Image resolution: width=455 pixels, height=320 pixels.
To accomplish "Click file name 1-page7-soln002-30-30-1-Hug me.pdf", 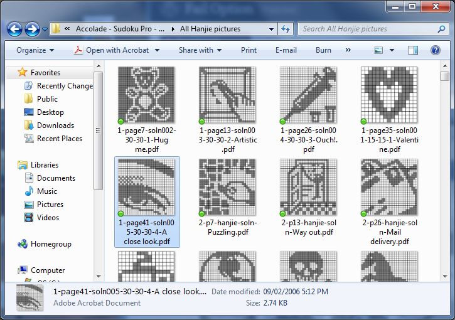I will (x=146, y=140).
